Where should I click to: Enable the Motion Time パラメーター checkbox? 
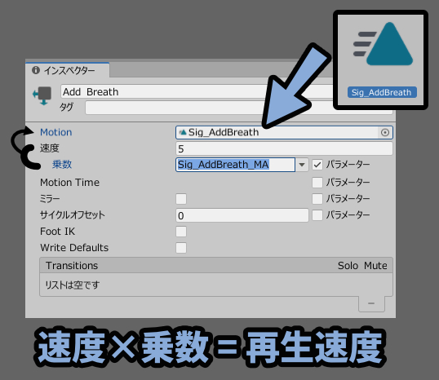(317, 183)
